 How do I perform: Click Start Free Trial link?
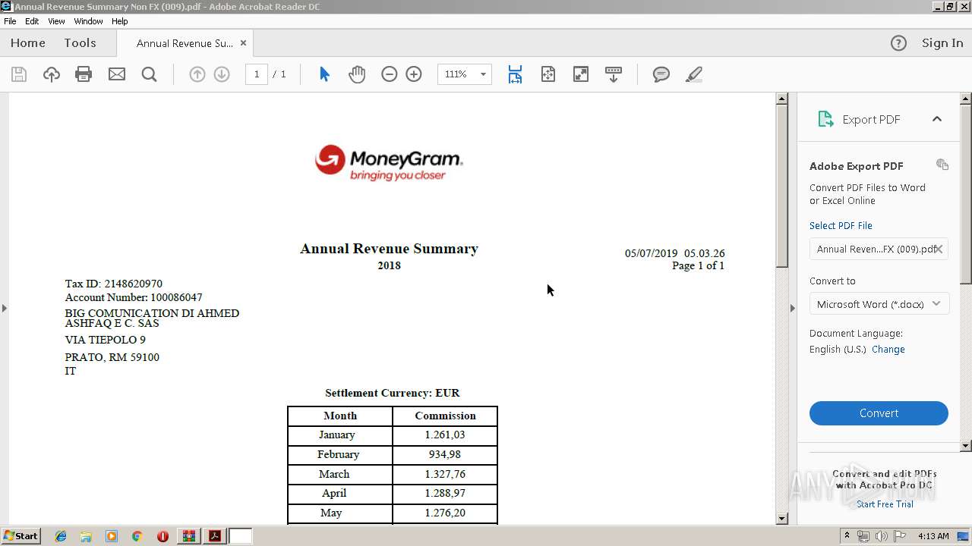tap(885, 504)
